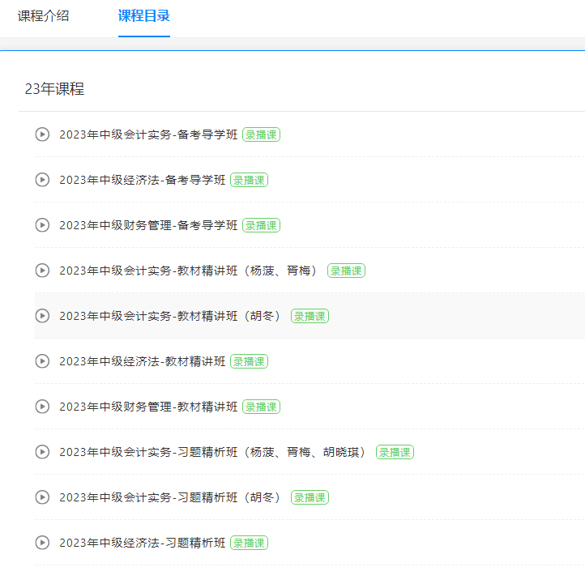Screen dimensions: 585x567
Task: Click play icon for 教材精讲班（杨菠、胥梅）
Action: (x=42, y=271)
